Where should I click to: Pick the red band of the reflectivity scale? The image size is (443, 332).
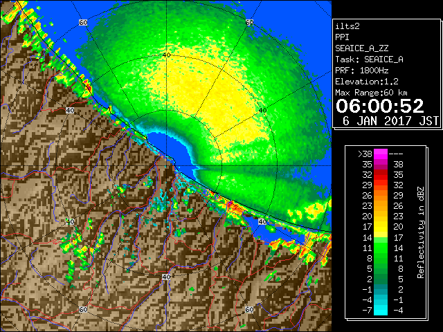coord(381,175)
